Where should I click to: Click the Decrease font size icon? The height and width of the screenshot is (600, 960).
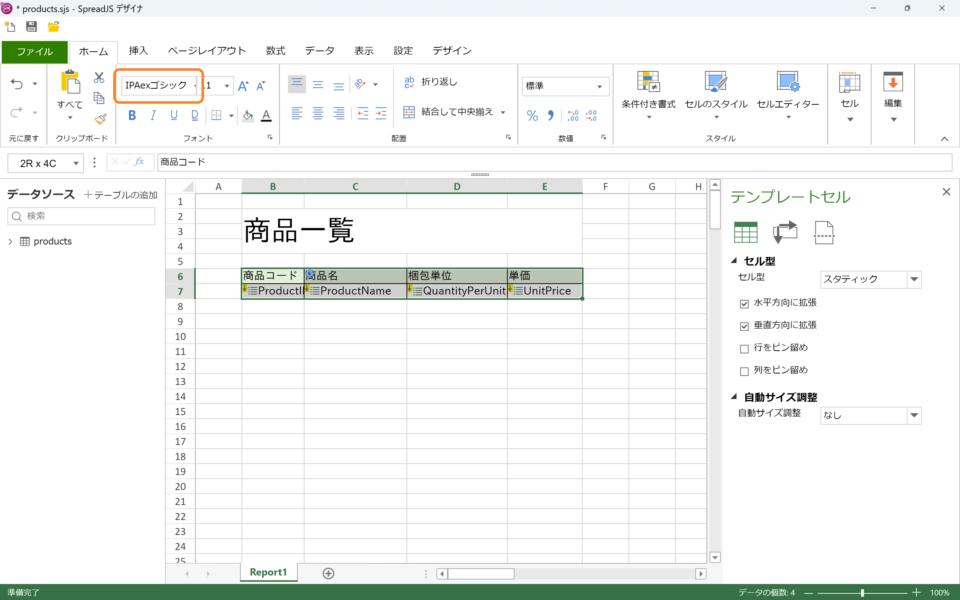pyautogui.click(x=261, y=86)
